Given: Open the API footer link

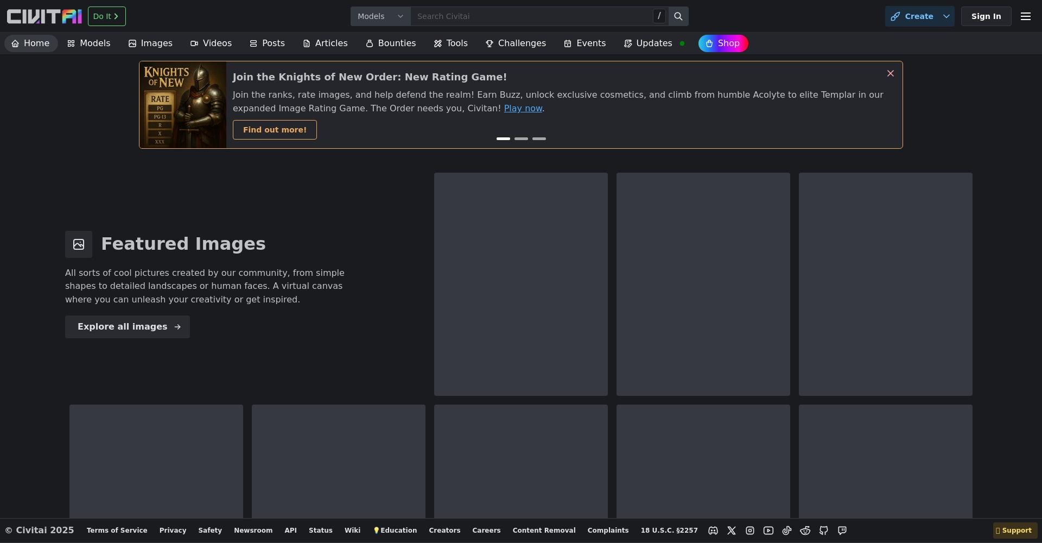Looking at the screenshot, I should click(x=290, y=531).
